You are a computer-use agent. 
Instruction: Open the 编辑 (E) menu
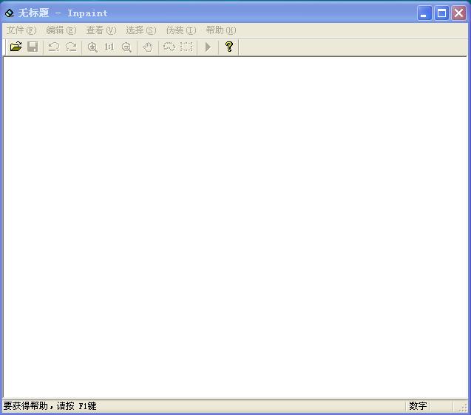tap(61, 30)
